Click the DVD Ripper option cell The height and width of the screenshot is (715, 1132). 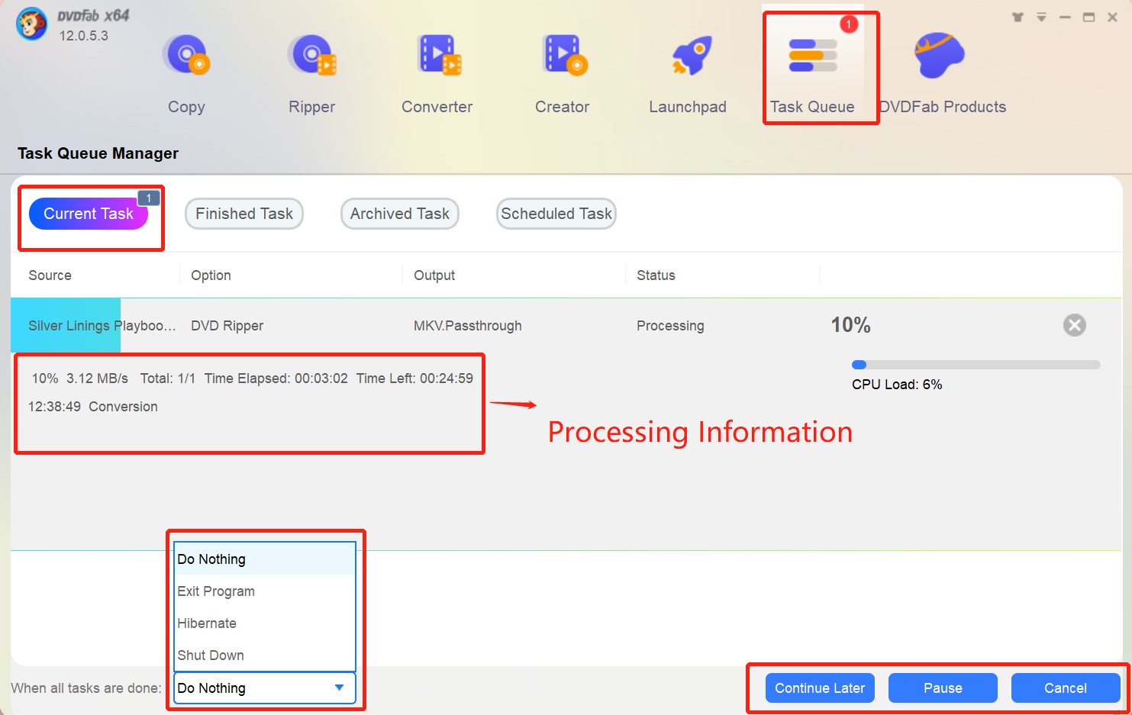pyautogui.click(x=227, y=326)
